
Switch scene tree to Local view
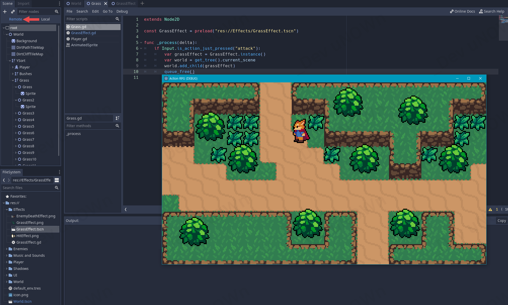coord(45,19)
